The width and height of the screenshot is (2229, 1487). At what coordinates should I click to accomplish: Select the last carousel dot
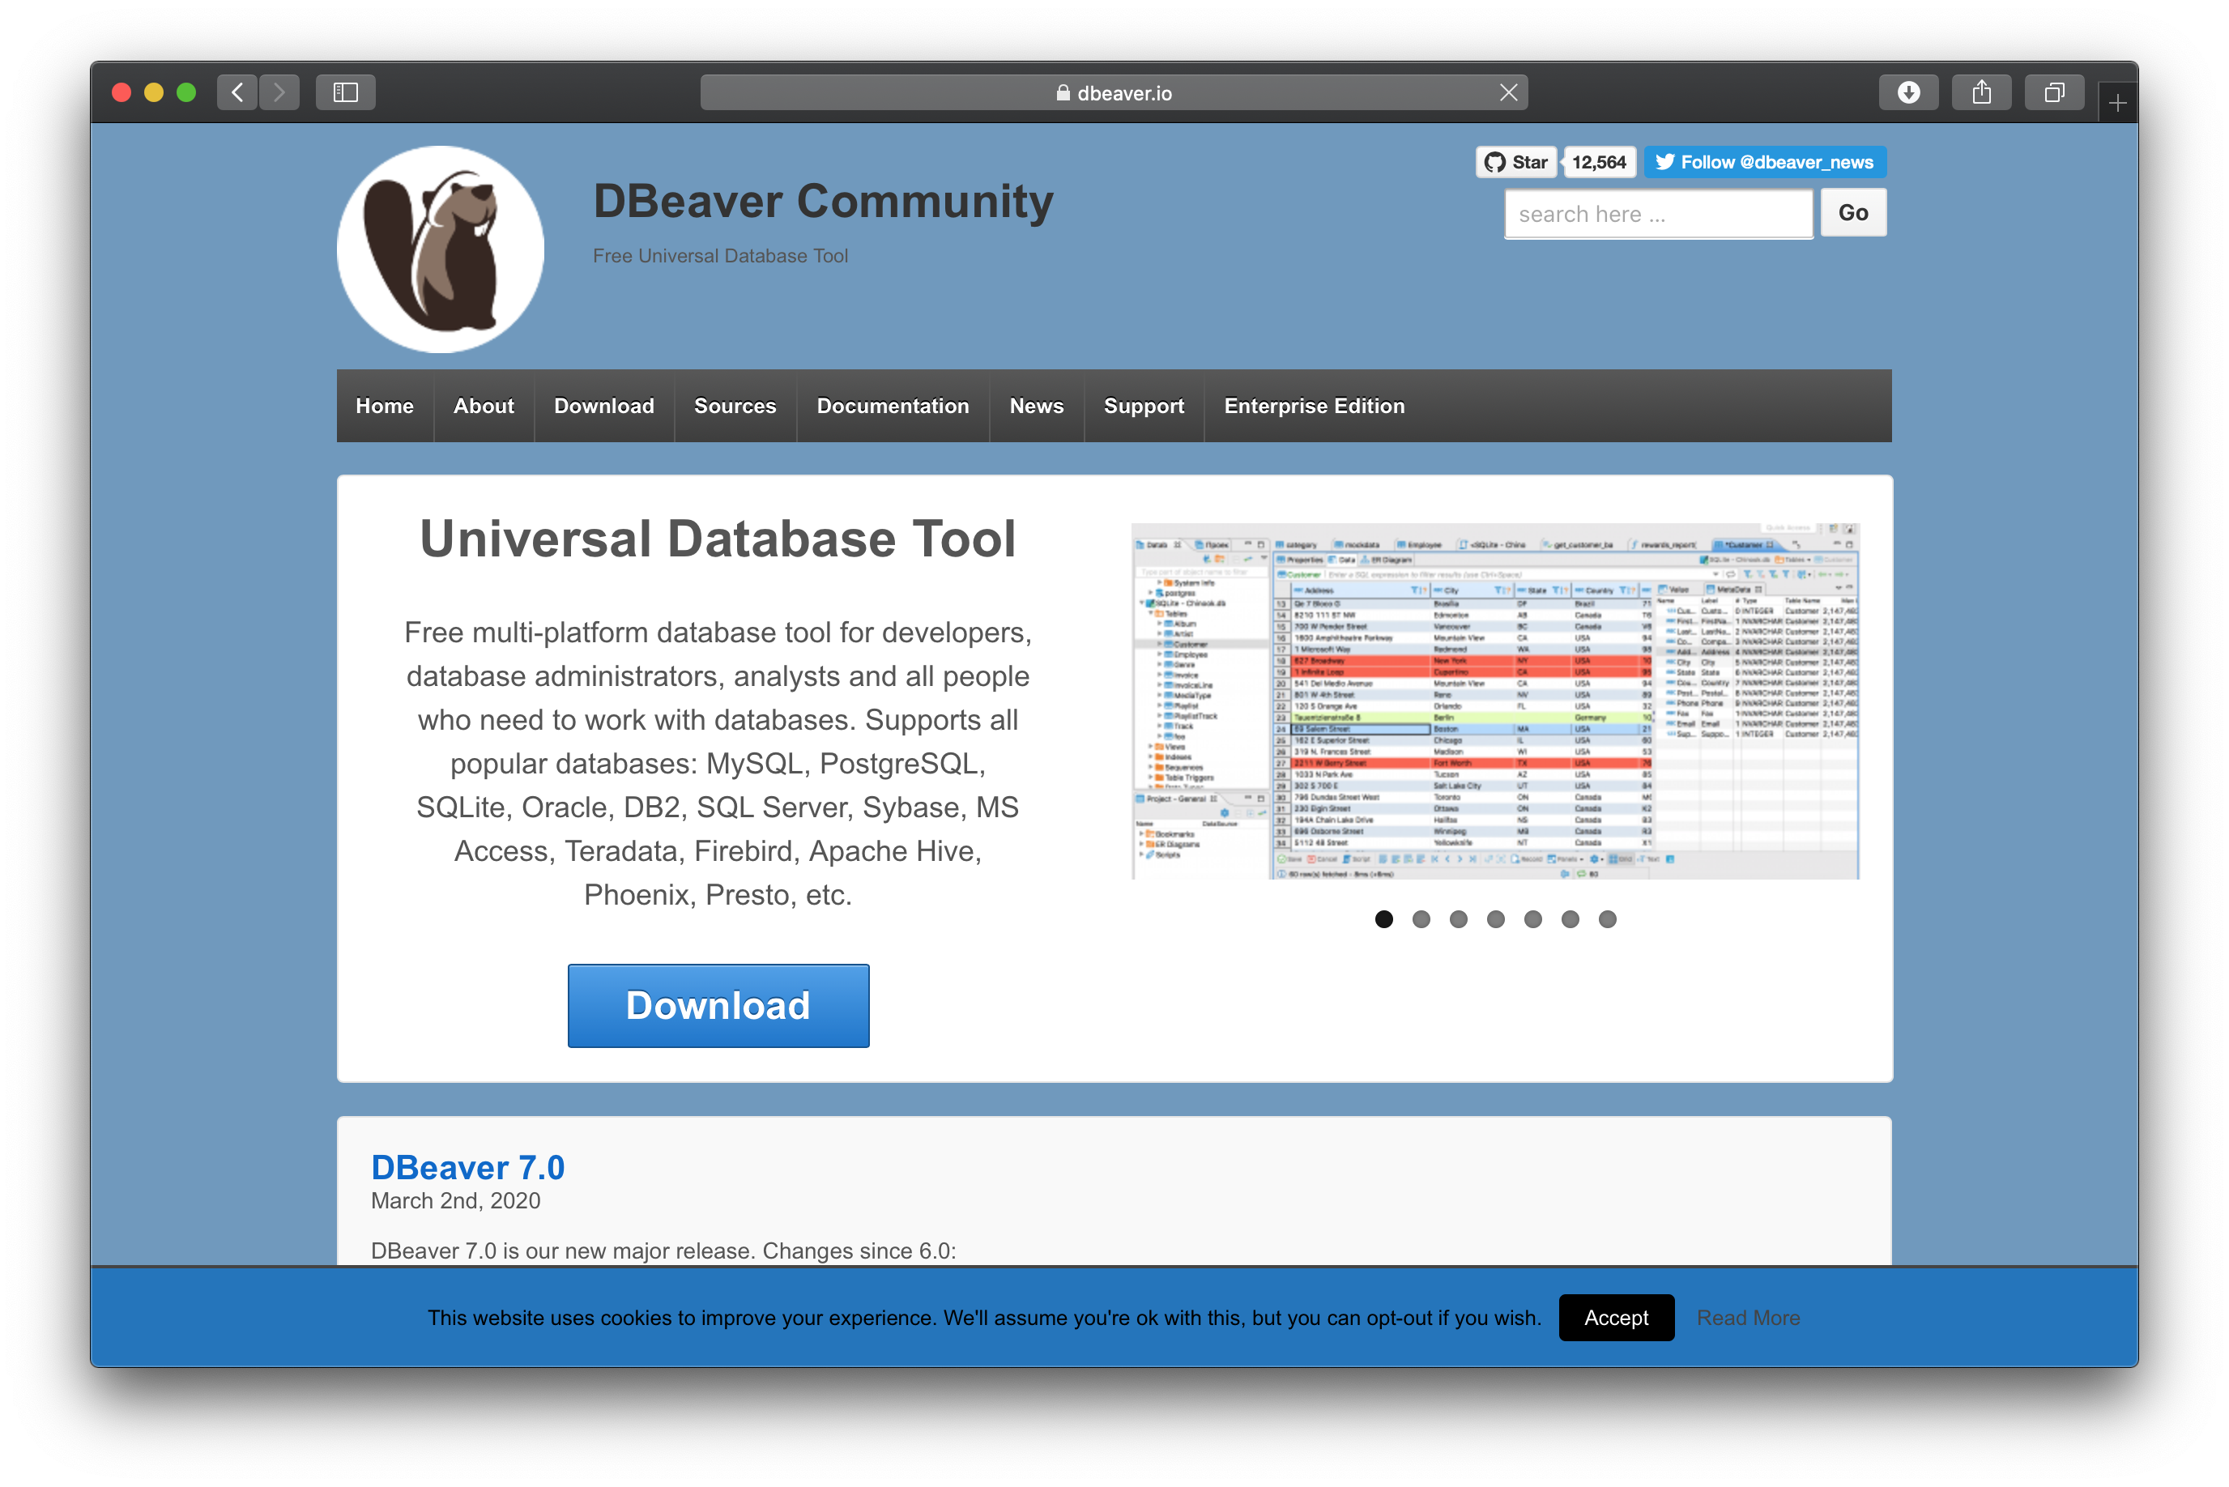(1607, 919)
